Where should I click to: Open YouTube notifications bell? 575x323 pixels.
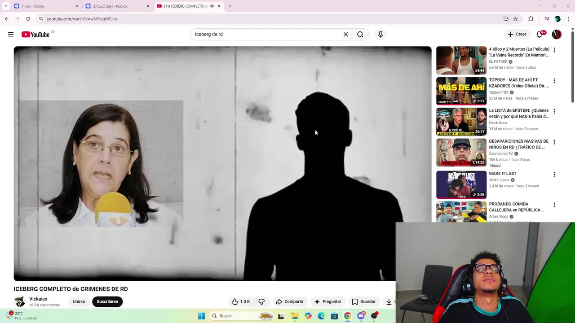(540, 35)
